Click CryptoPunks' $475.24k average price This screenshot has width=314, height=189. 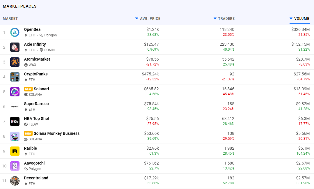click(150, 74)
